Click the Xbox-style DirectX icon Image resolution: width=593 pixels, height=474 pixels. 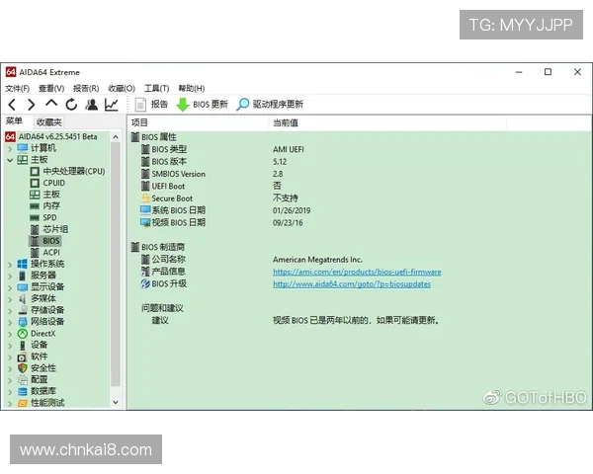click(x=23, y=334)
